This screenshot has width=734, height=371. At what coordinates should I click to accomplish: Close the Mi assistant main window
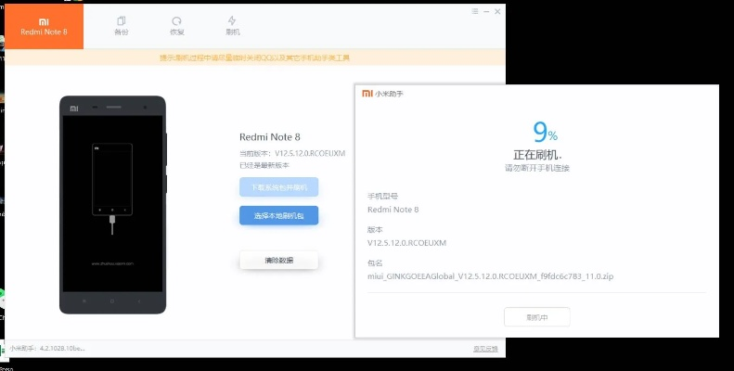pyautogui.click(x=497, y=11)
